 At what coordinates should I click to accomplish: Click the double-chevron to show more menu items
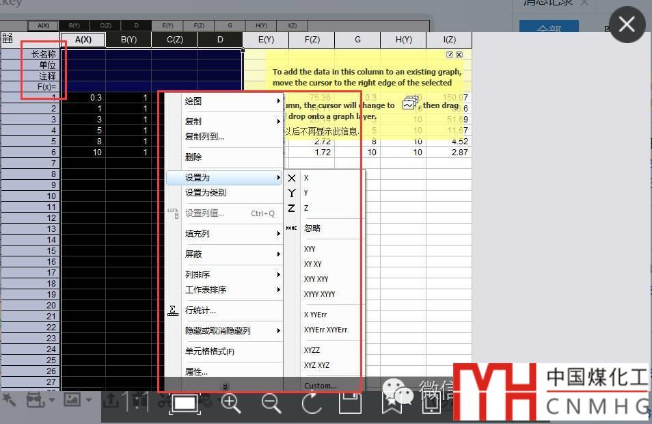coord(225,386)
